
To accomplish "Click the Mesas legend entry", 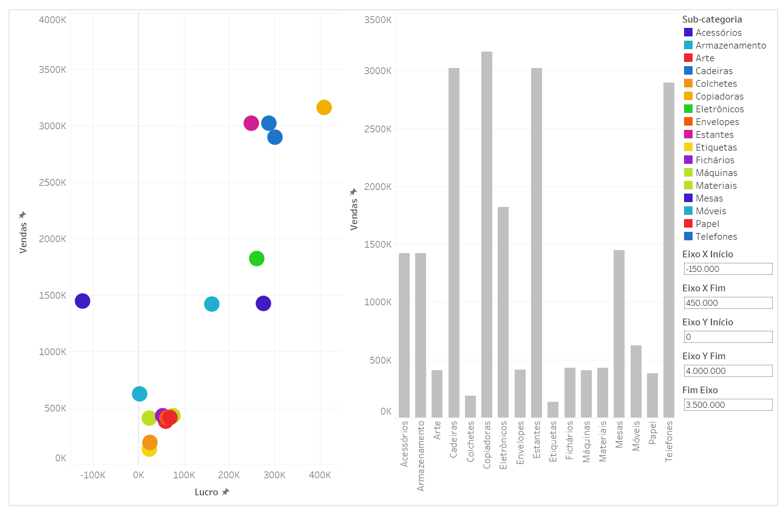I will pos(703,198).
